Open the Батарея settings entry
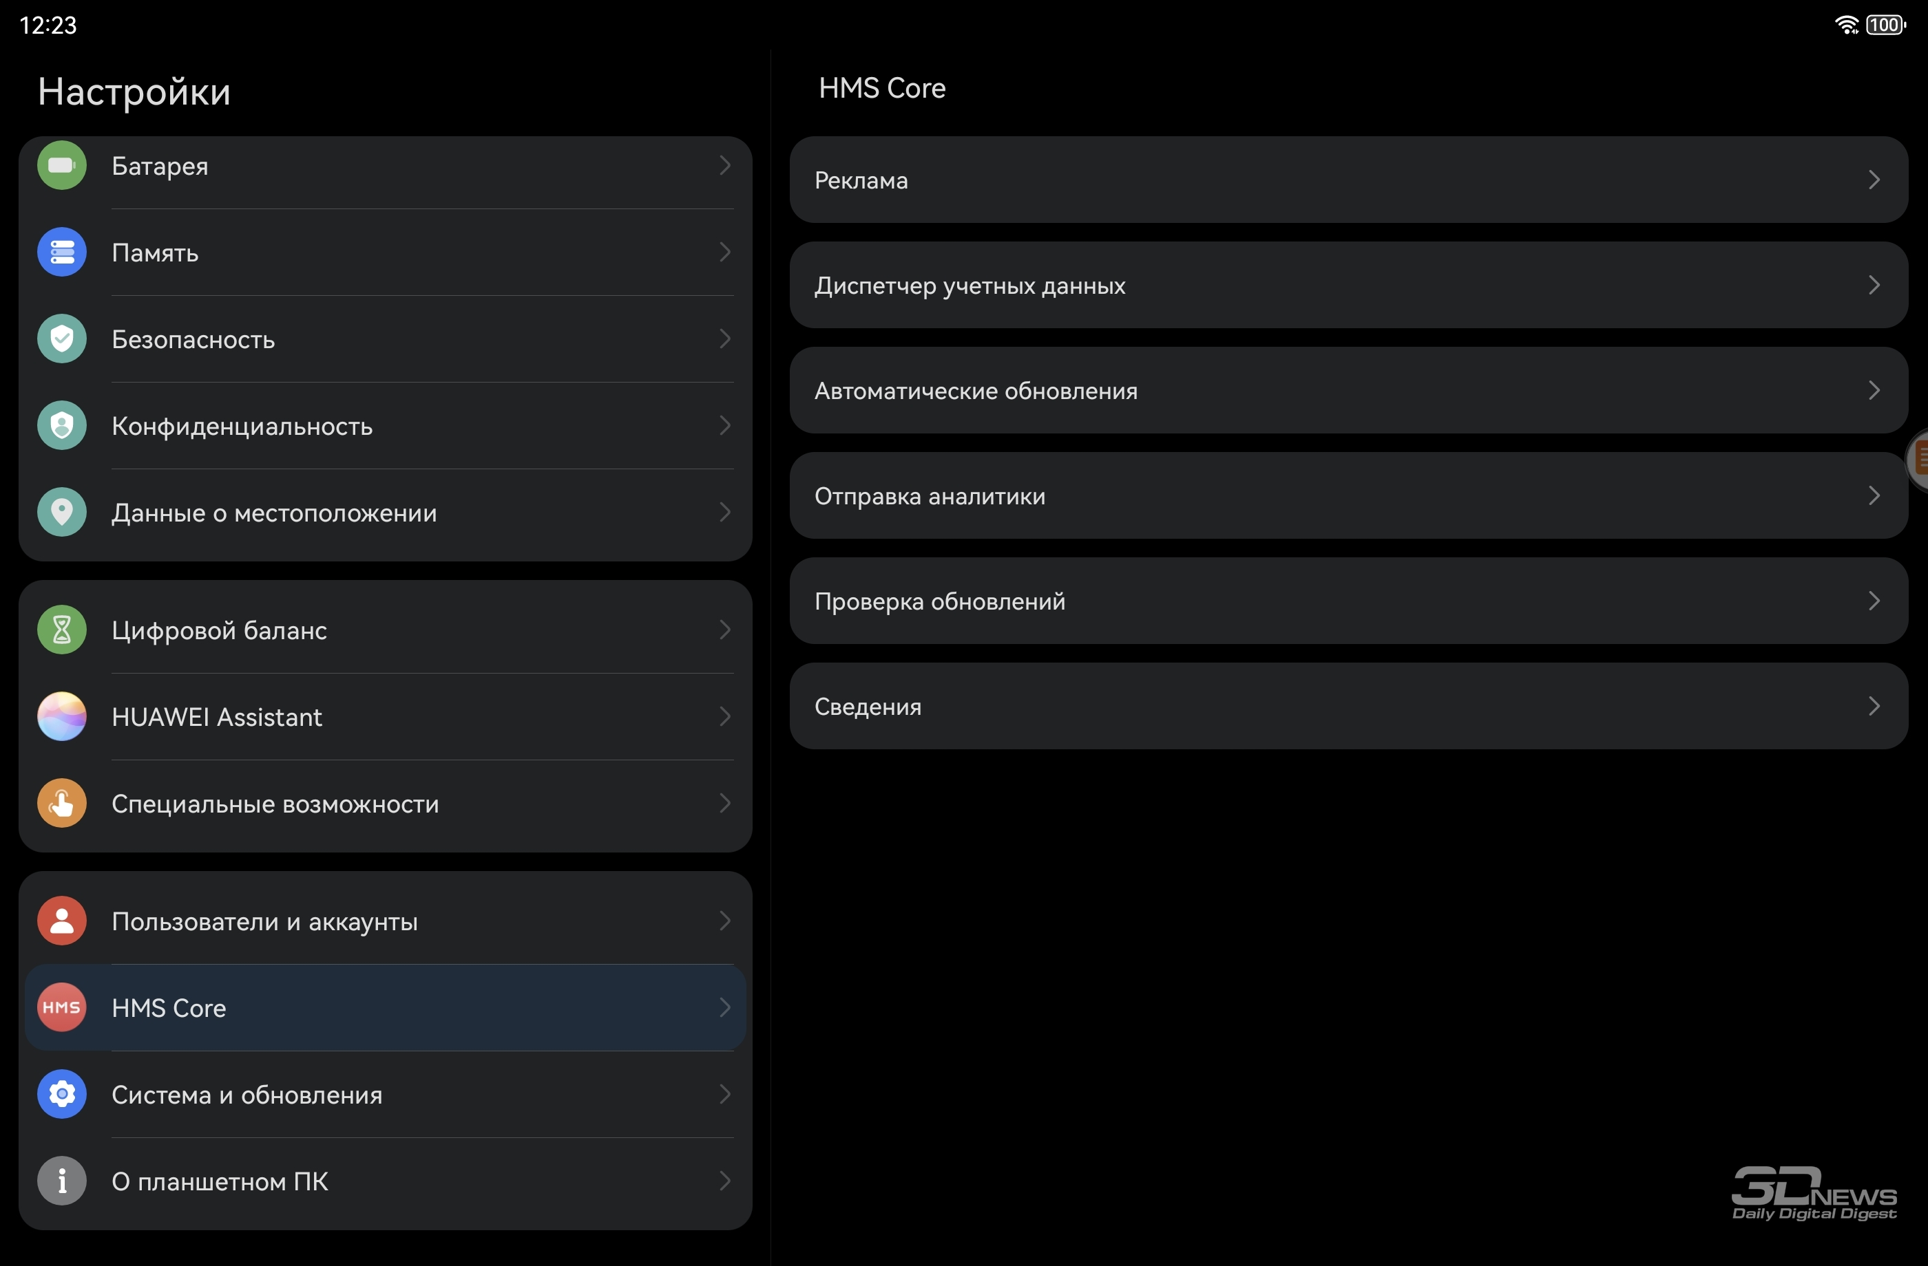Image resolution: width=1928 pixels, height=1266 pixels. pyautogui.click(x=386, y=169)
